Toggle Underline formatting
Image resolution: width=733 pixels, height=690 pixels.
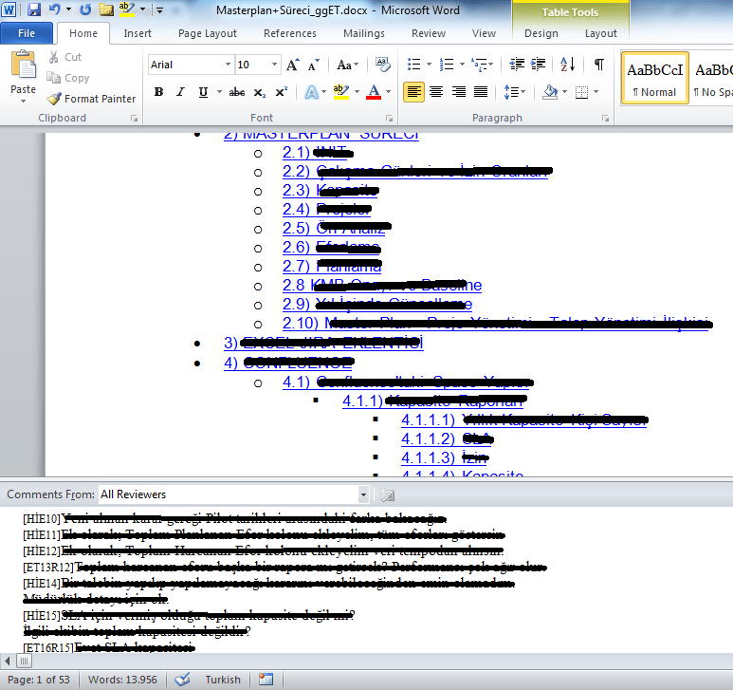[203, 92]
